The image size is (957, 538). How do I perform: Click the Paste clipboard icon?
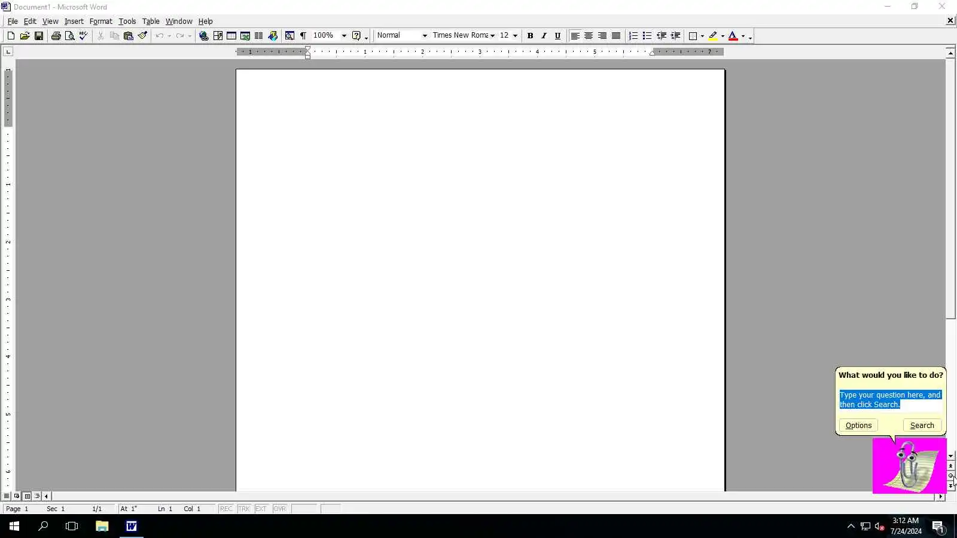coord(128,36)
